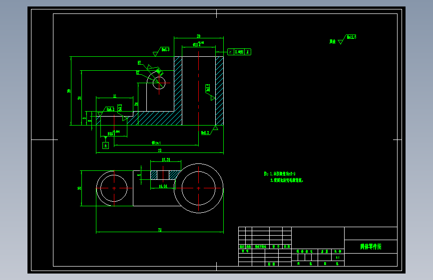Select the 5 thickness dimension in the plan view
This screenshot has height=280, width=433.
(139, 175)
